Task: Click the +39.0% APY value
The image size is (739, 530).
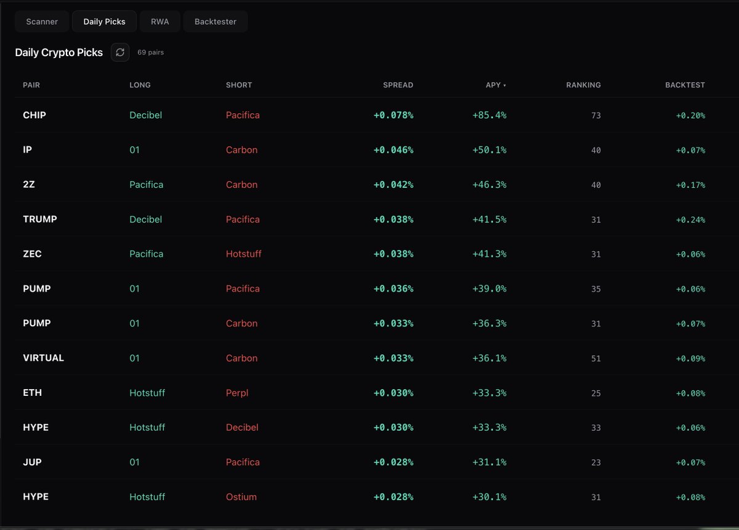Action: pos(490,289)
